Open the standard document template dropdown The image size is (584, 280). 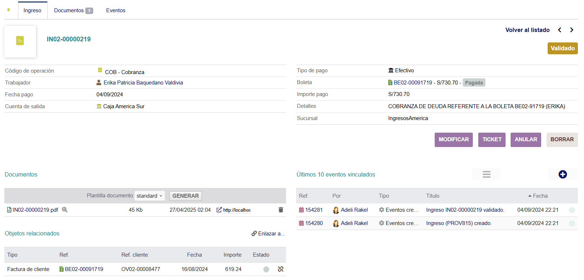(x=149, y=196)
